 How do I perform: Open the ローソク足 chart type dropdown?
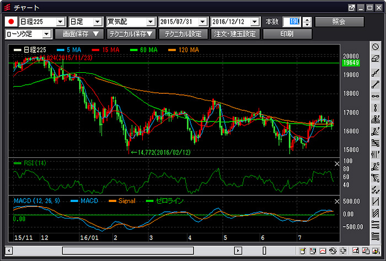click(46, 34)
